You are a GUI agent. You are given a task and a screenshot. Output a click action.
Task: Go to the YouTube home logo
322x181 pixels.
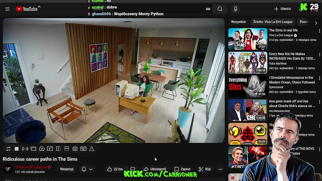coord(27,9)
